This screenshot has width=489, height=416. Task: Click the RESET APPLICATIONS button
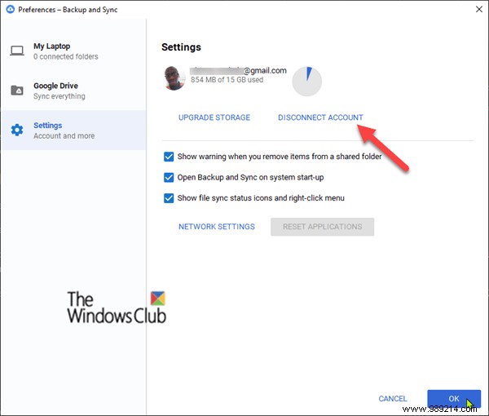pos(323,227)
